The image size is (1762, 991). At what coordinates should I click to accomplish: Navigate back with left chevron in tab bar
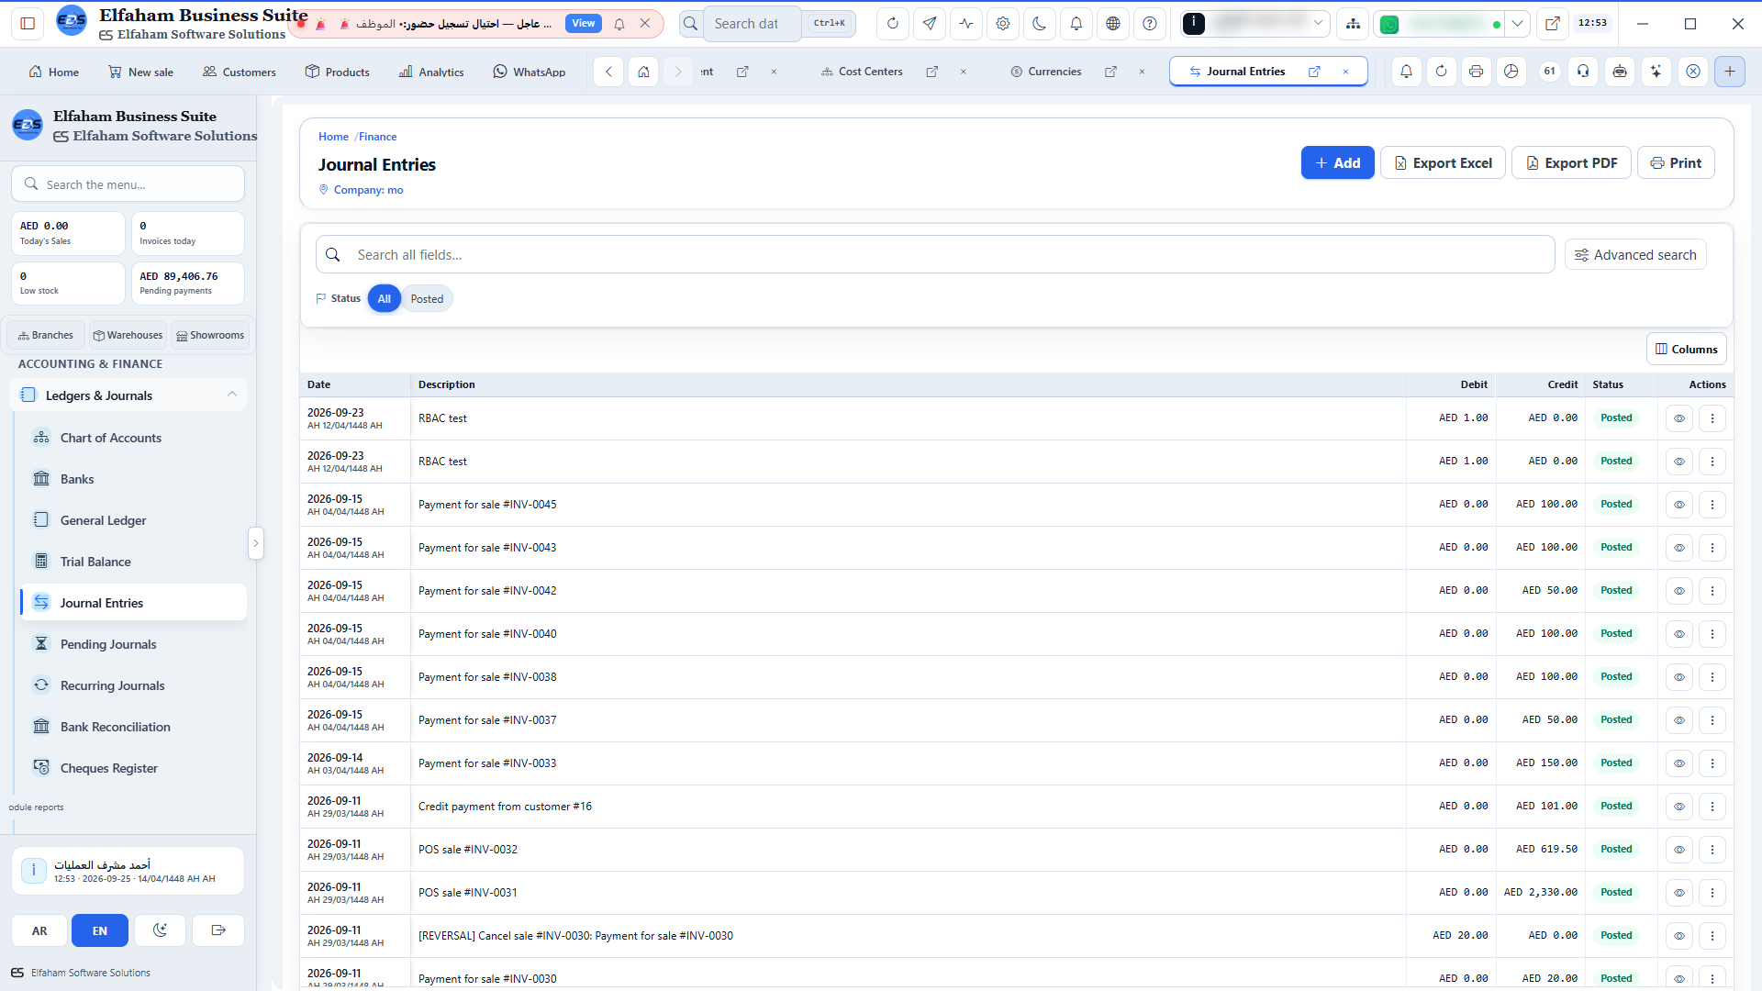point(608,71)
